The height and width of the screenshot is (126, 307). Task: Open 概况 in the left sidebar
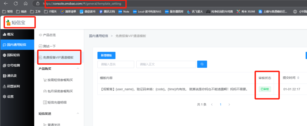pyautogui.click(x=17, y=34)
